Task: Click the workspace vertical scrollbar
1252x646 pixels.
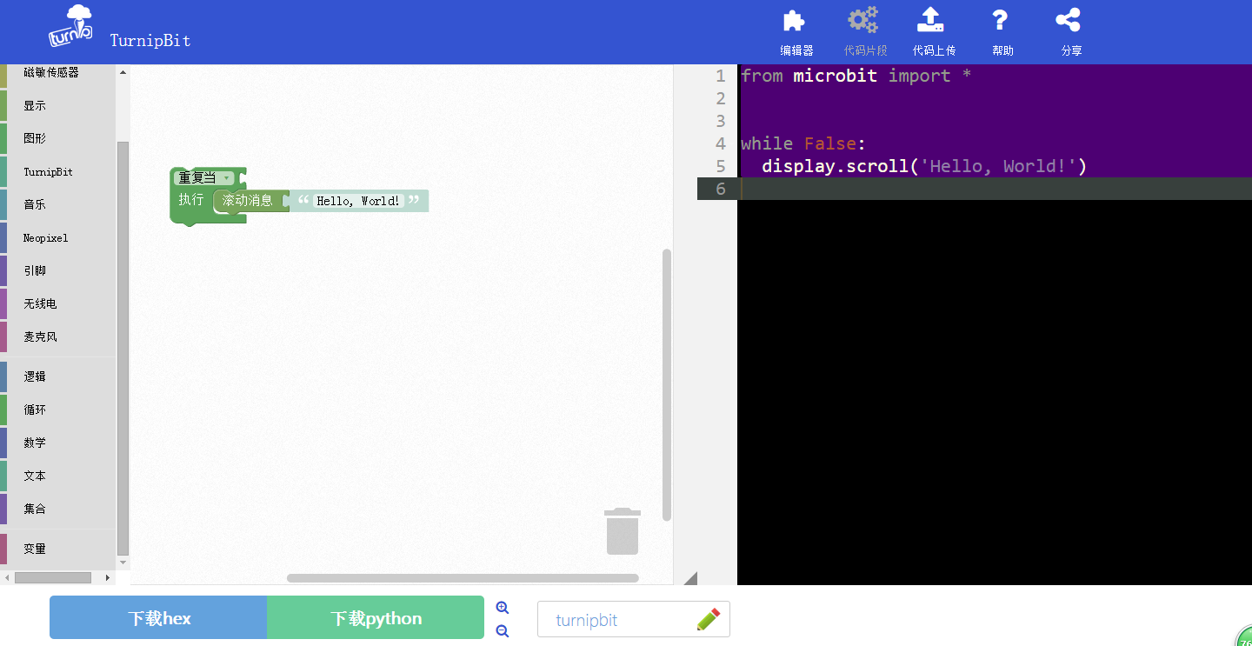Action: pyautogui.click(x=667, y=385)
